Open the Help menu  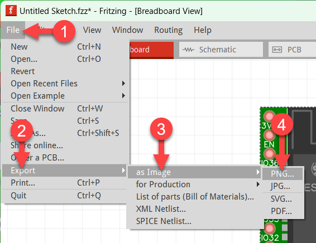pyautogui.click(x=203, y=30)
